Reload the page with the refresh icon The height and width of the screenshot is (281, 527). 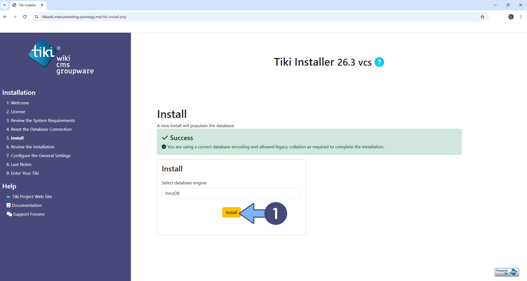tap(24, 17)
